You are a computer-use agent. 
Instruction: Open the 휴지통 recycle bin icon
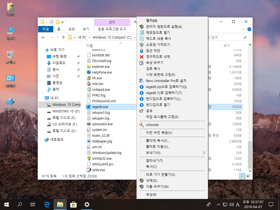pos(10,57)
